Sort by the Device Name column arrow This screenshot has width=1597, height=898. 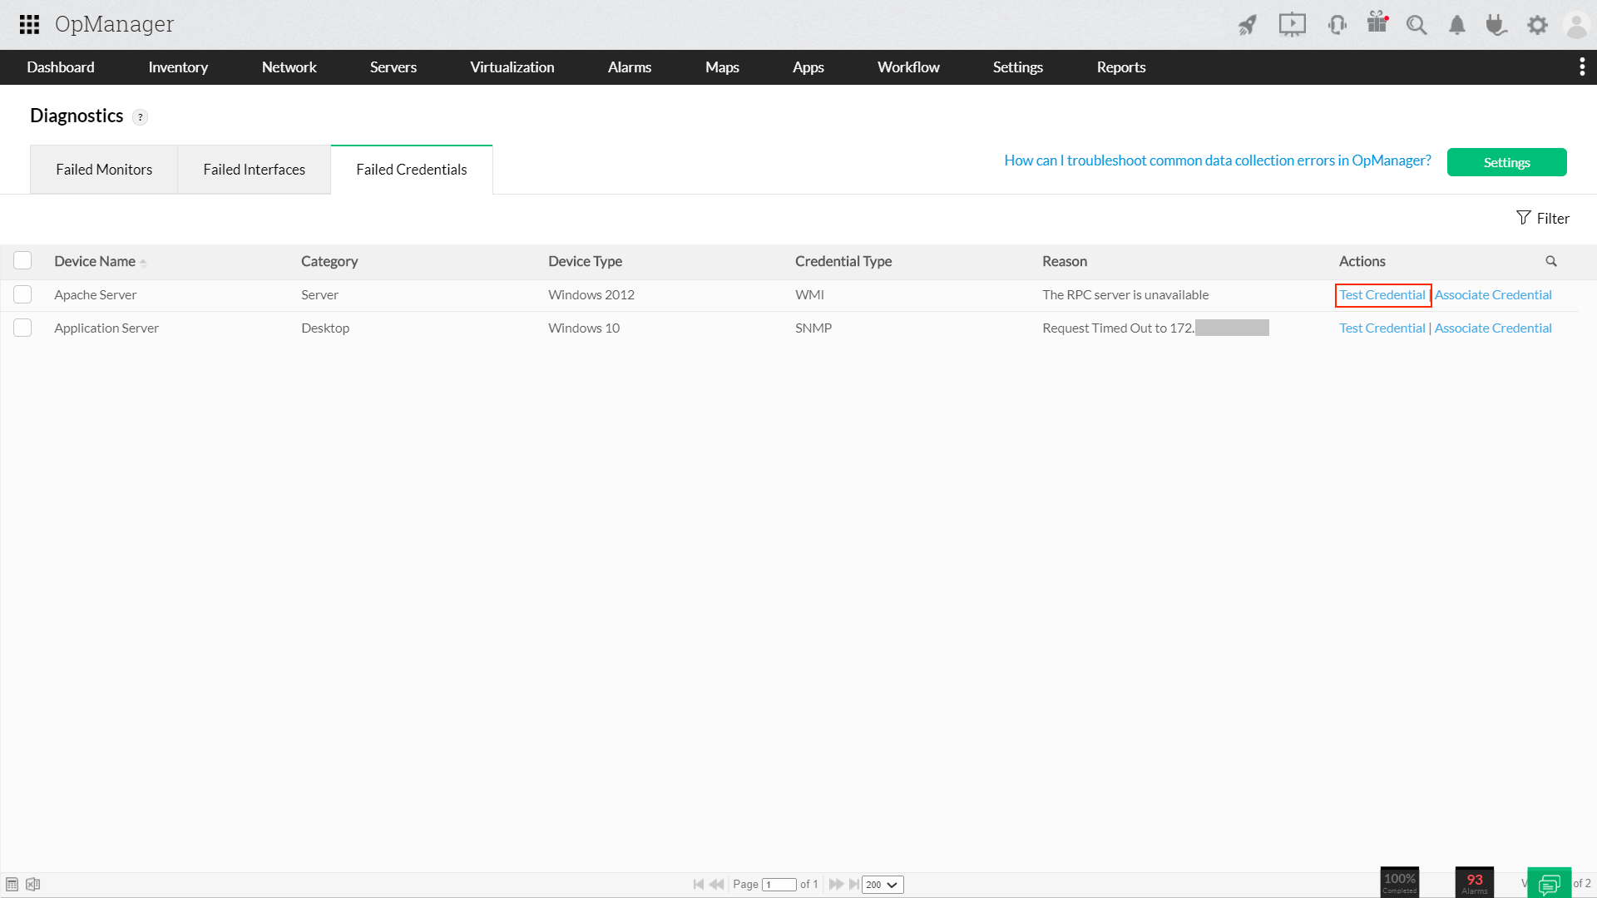pyautogui.click(x=143, y=263)
